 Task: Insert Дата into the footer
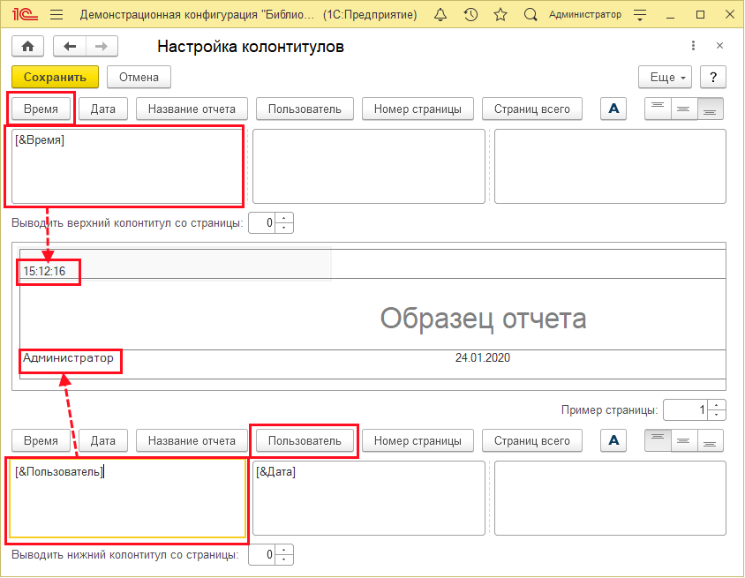tap(103, 440)
